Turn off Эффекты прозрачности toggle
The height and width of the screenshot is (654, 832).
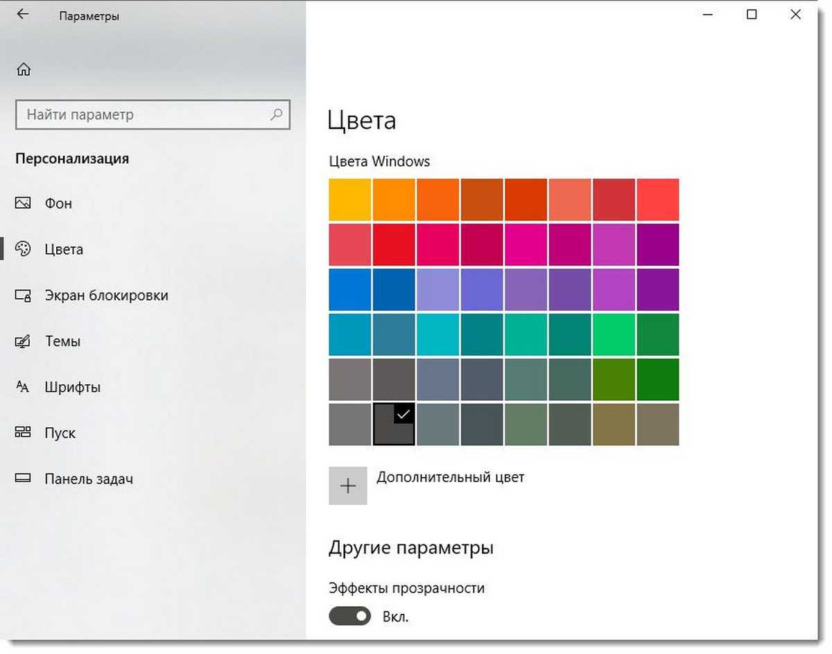(349, 616)
